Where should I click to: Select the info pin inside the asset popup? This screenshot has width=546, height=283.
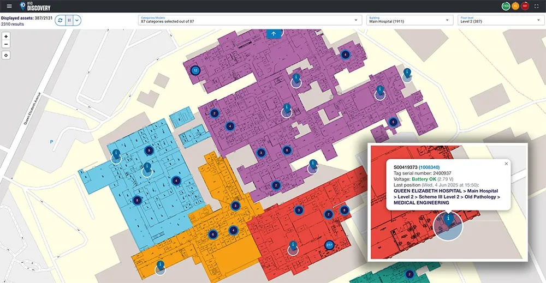448,220
